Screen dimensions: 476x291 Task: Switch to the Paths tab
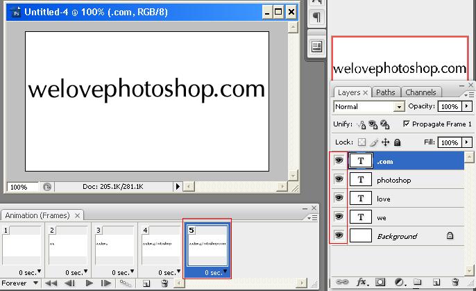tap(386, 92)
